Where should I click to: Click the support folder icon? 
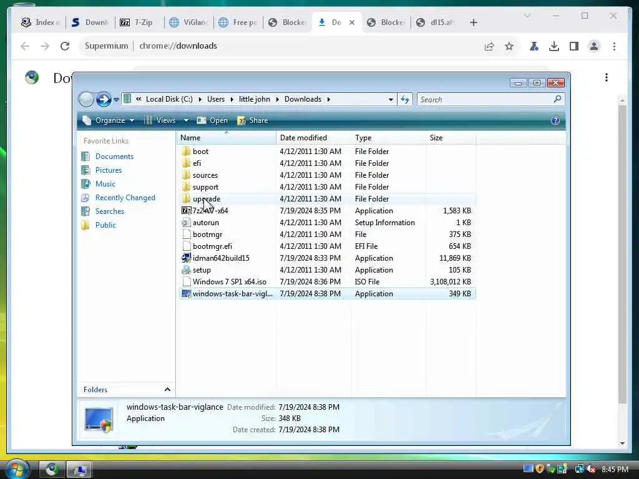[186, 186]
